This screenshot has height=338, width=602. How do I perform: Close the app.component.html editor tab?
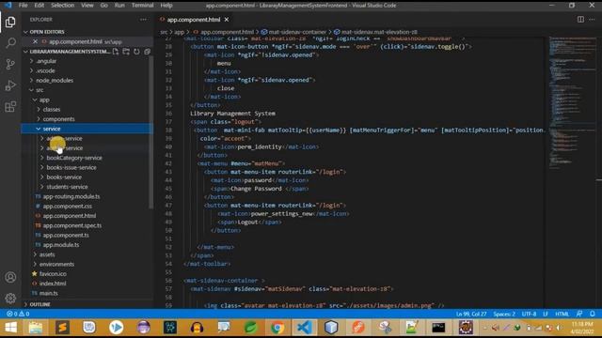point(227,20)
